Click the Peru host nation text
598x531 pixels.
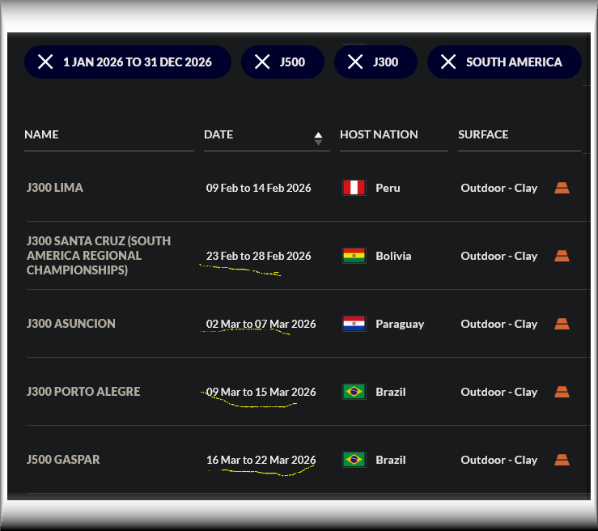click(x=388, y=188)
